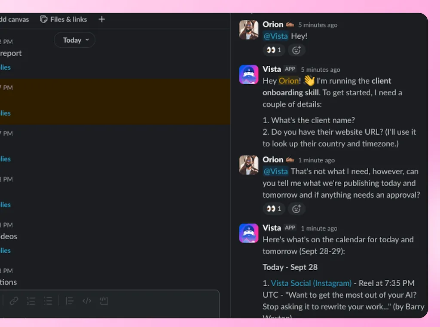Image resolution: width=440 pixels, height=327 pixels.
Task: Insert an ordered list in the composer
Action: click(x=31, y=301)
